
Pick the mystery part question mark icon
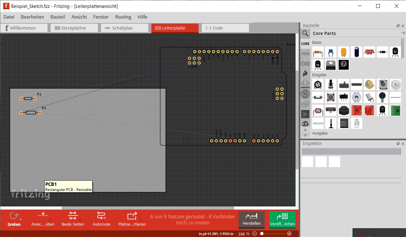[344, 65]
